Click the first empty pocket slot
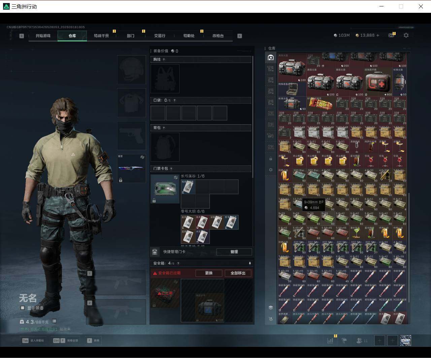Screen dimensions: 431x358 tap(158, 113)
